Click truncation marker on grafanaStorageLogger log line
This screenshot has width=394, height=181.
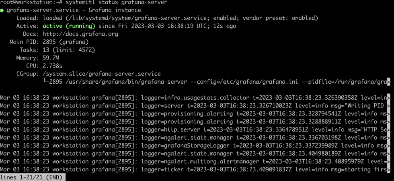pyautogui.click(x=388, y=146)
